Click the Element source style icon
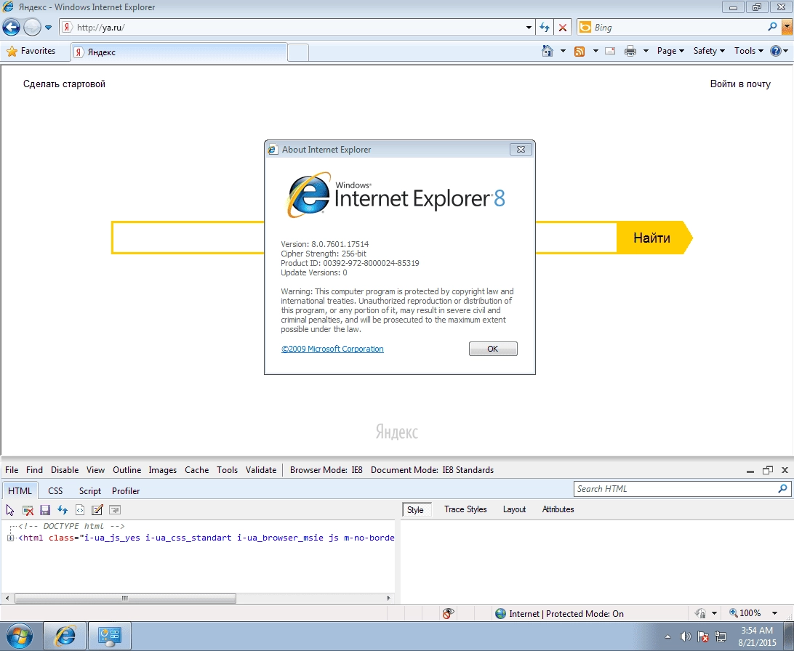This screenshot has height=651, width=794. tap(80, 510)
